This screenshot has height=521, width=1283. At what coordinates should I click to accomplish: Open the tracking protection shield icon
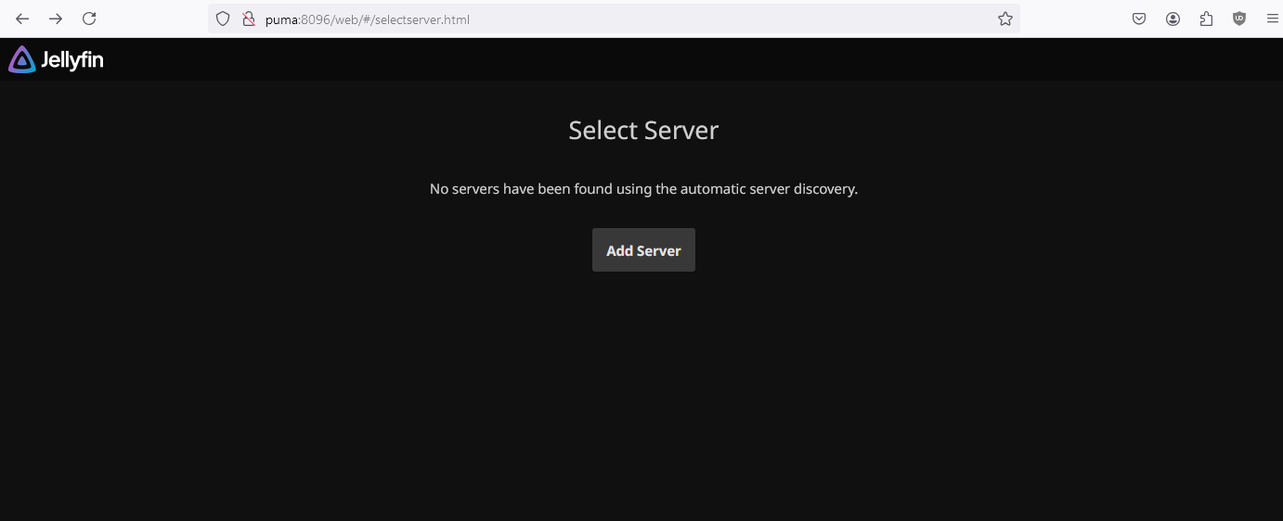click(223, 19)
